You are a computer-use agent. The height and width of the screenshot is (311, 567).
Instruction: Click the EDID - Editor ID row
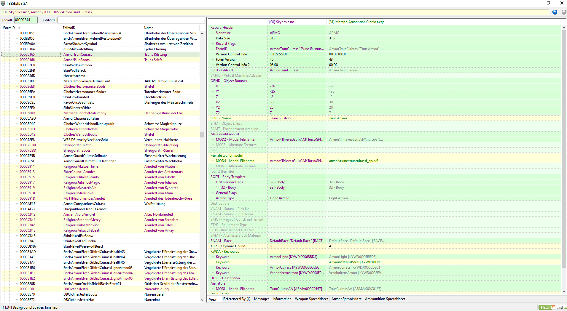[x=385, y=70]
